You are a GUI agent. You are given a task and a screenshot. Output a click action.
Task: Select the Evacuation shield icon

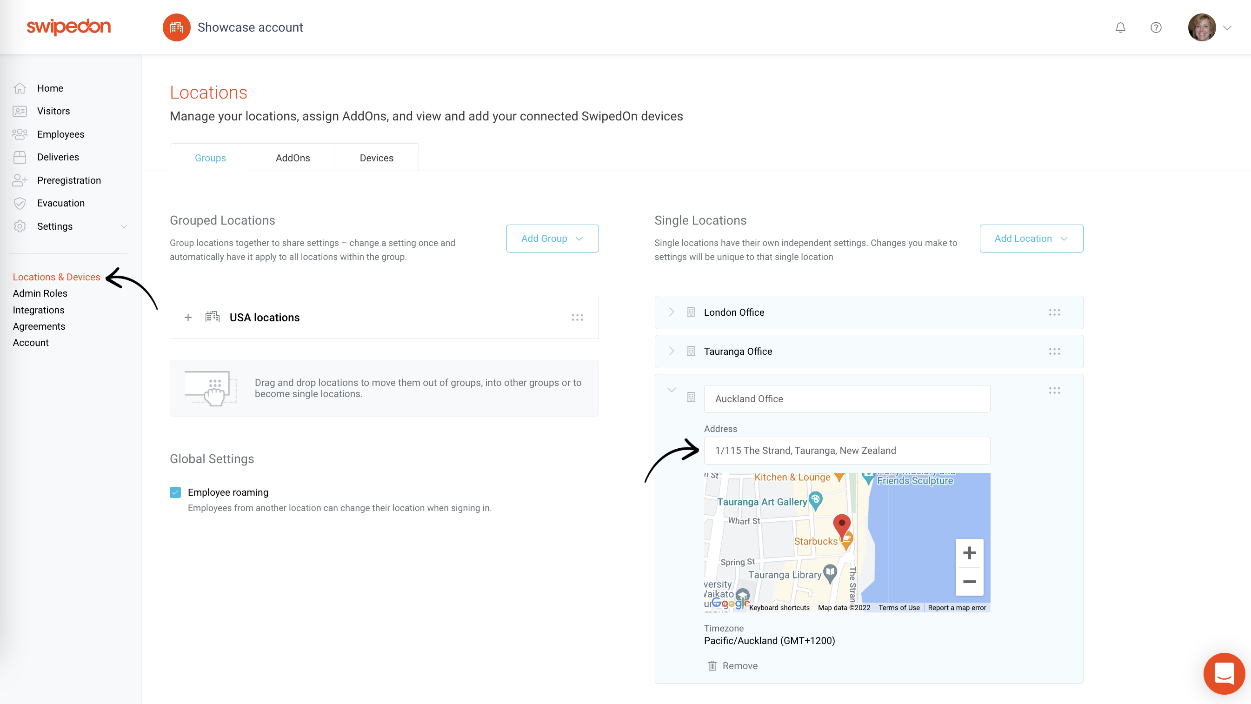tap(20, 203)
